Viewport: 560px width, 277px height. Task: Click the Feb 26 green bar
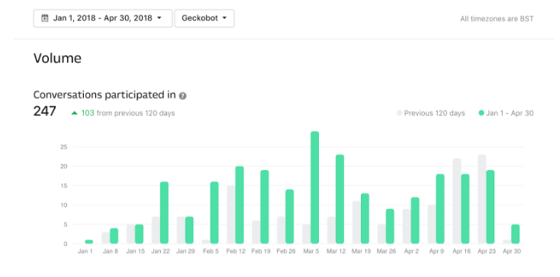click(290, 217)
